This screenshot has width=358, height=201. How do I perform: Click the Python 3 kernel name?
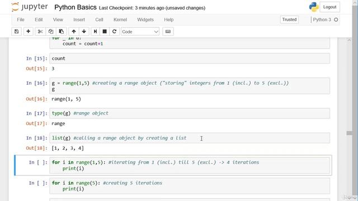coord(322,20)
